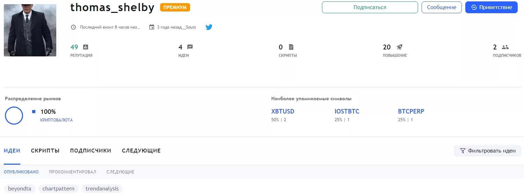Click the ideas chart icon next to 4
This screenshot has width=524, height=196.
tap(190, 47)
